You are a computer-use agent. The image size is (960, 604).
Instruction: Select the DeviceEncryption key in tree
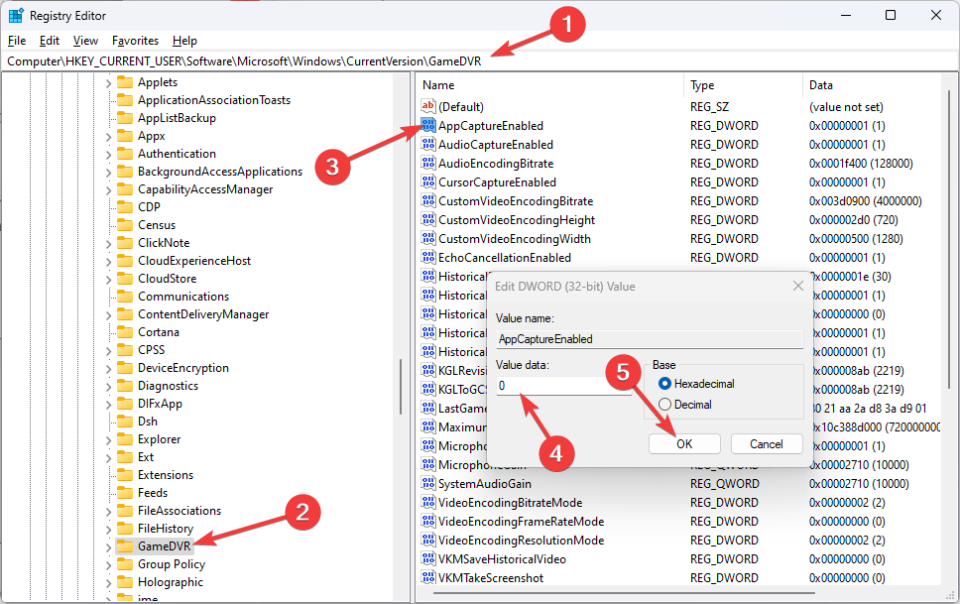click(x=183, y=368)
